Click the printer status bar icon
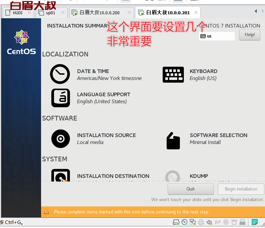This screenshot has width=265, height=228. (x=201, y=222)
